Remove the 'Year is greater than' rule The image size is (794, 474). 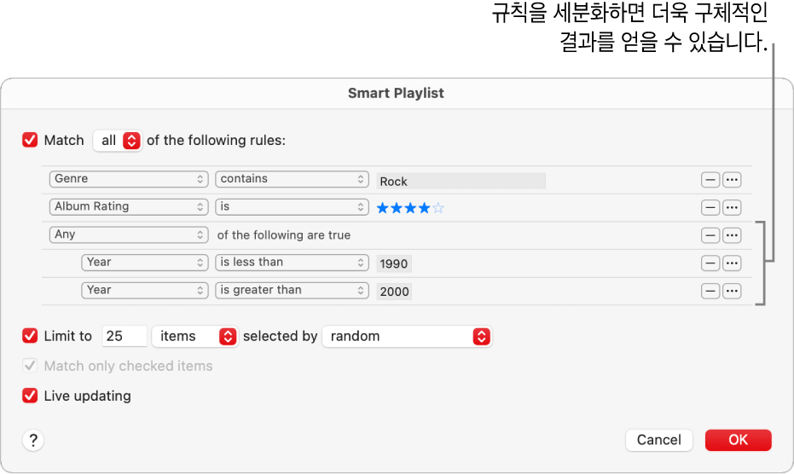710,291
